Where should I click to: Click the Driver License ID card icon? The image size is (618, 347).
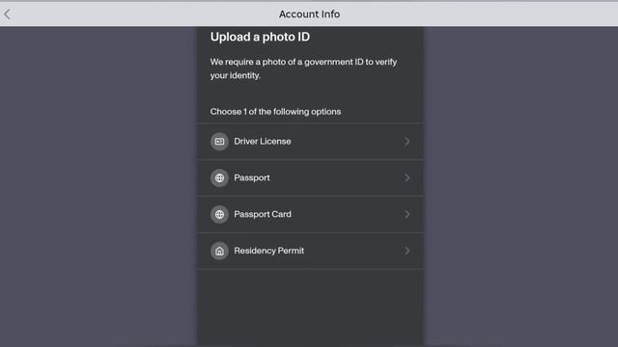tap(219, 142)
